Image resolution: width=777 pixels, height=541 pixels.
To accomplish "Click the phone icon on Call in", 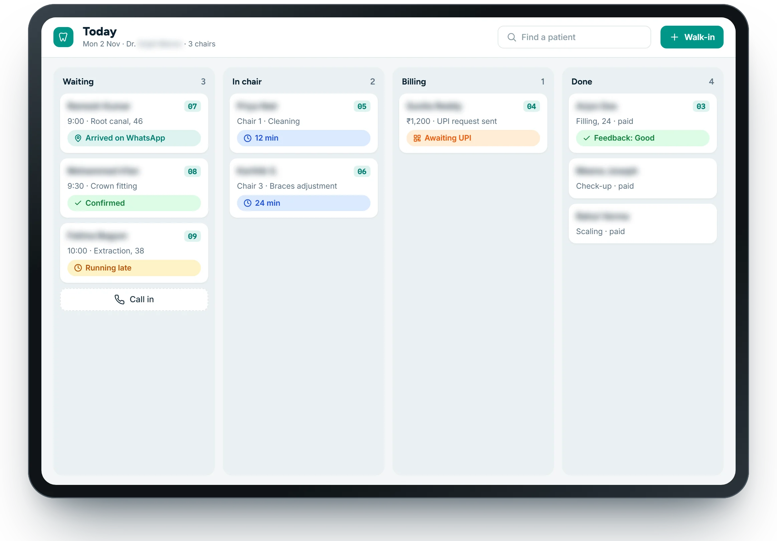I will point(119,299).
